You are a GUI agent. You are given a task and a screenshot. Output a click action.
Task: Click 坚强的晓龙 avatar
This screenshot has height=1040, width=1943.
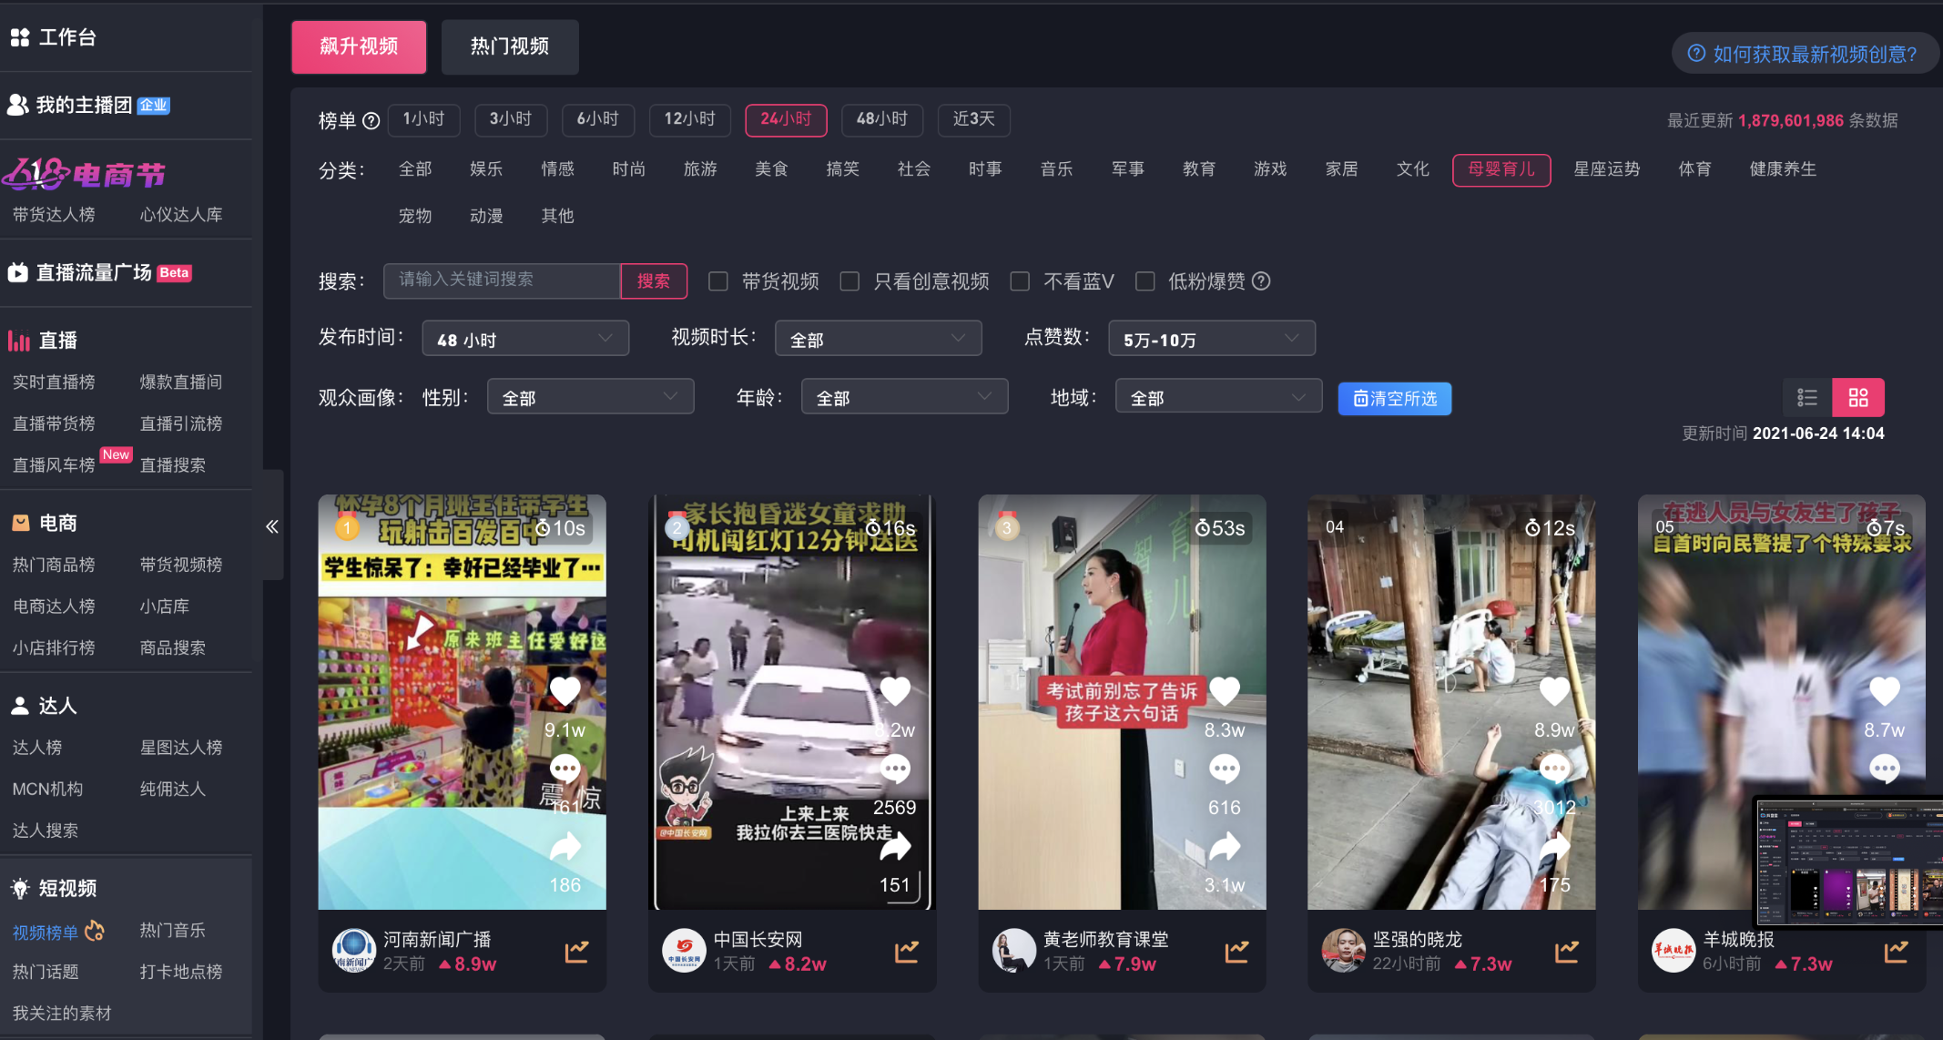click(1344, 951)
